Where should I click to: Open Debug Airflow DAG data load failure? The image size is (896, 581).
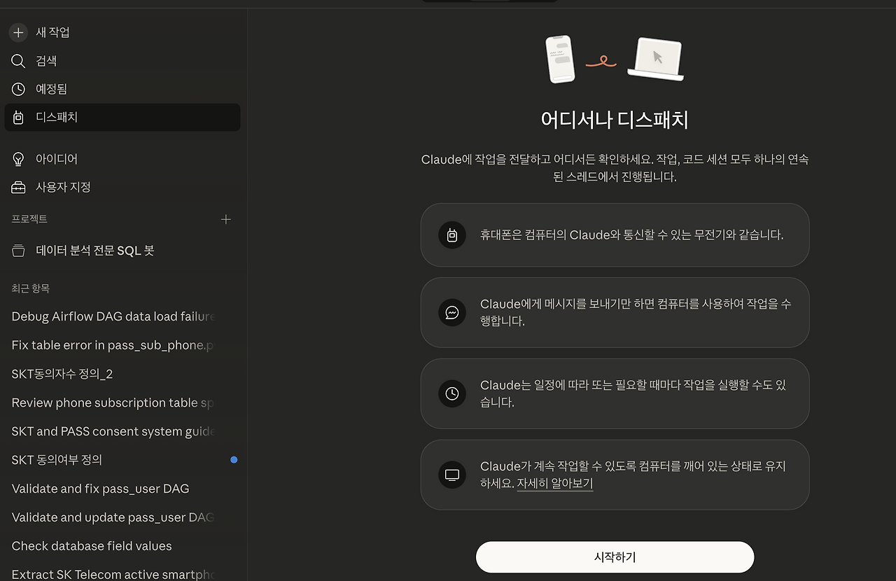(105, 316)
